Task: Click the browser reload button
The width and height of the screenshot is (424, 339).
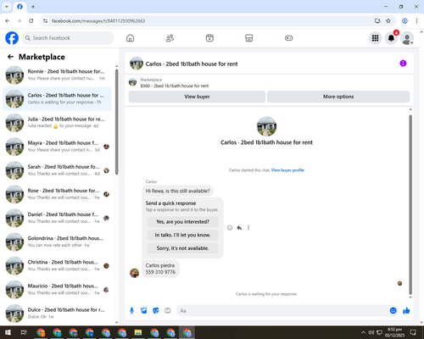Action: click(31, 21)
